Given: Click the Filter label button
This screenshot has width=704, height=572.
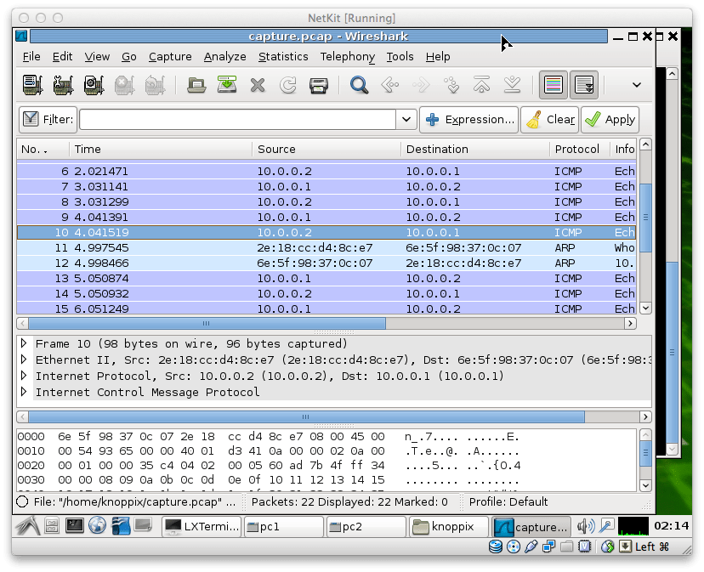Looking at the screenshot, I should pos(48,120).
